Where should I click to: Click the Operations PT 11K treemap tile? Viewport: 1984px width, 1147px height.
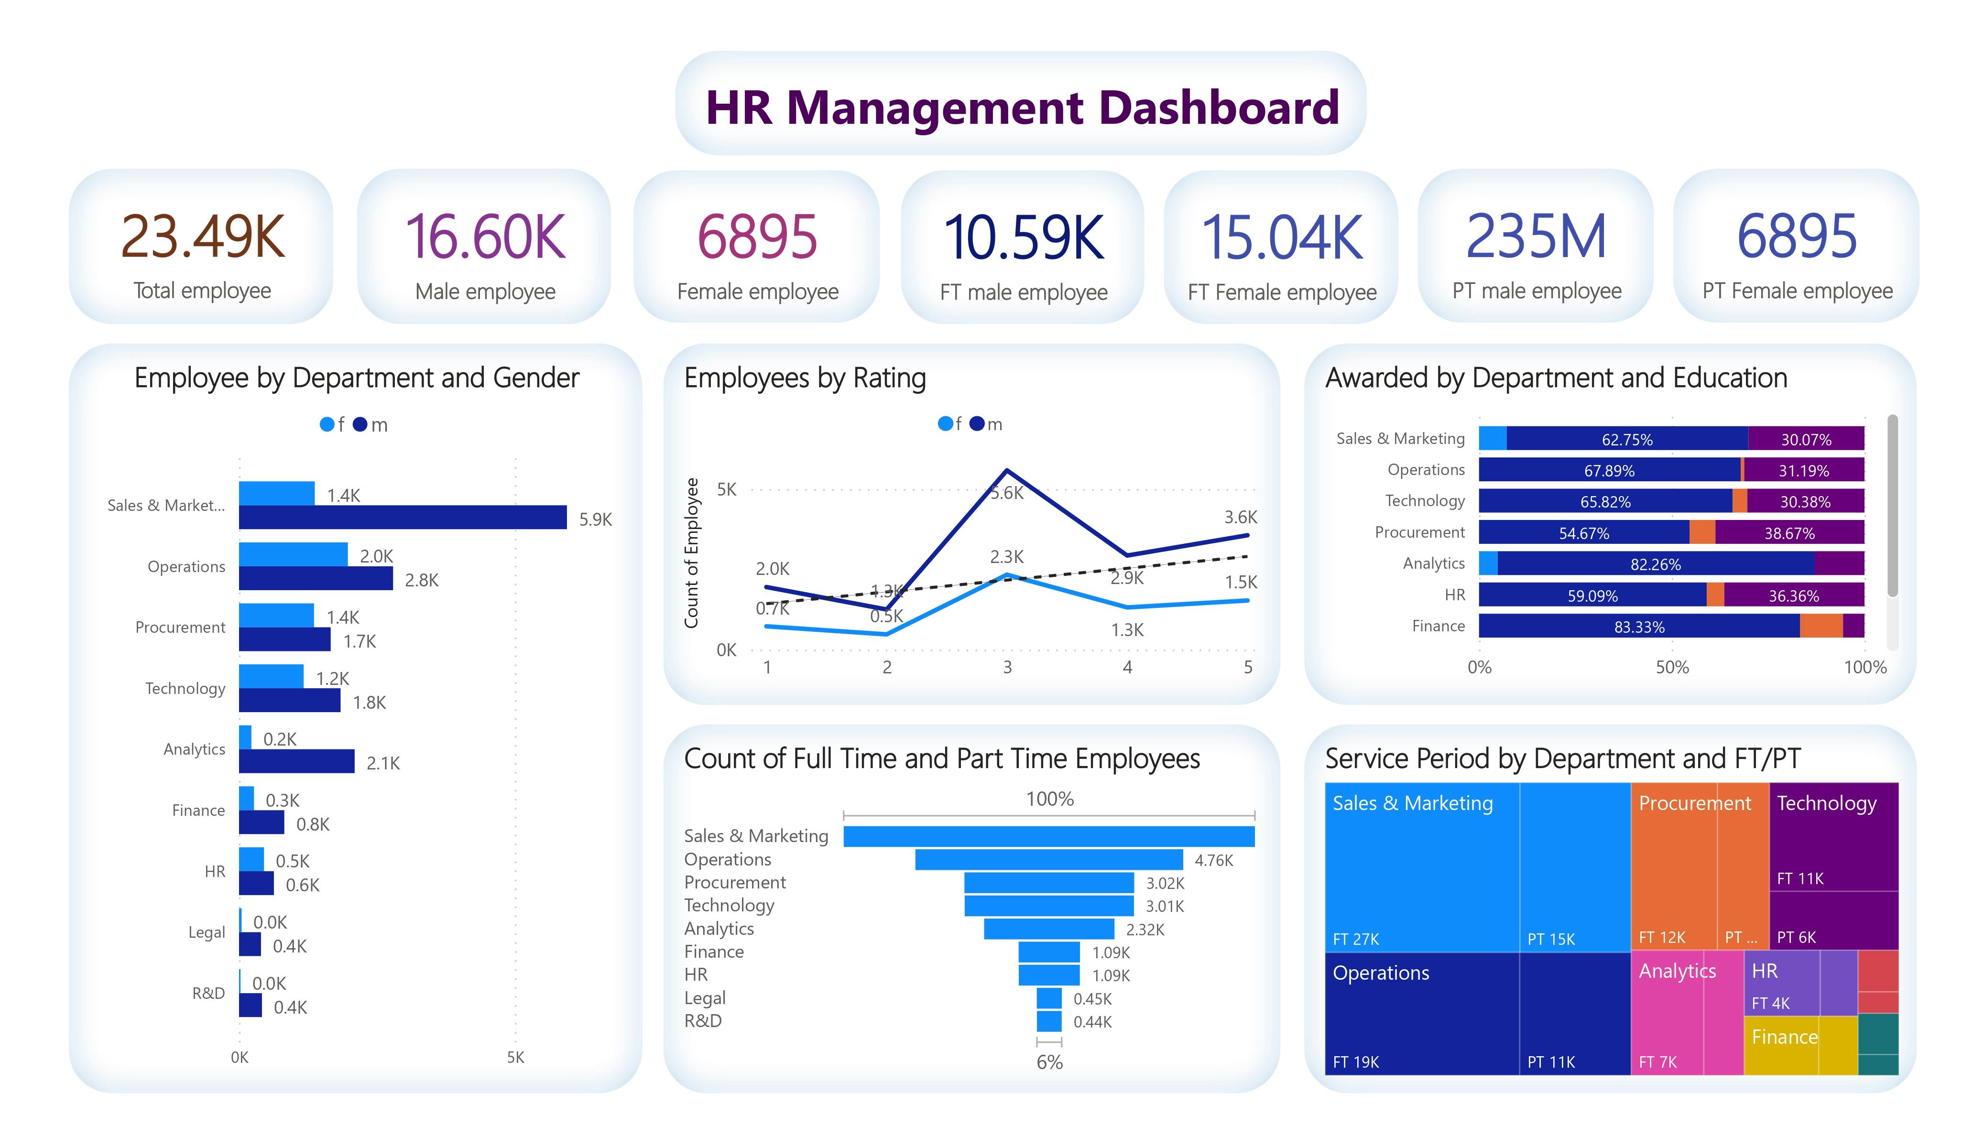coord(1575,1014)
